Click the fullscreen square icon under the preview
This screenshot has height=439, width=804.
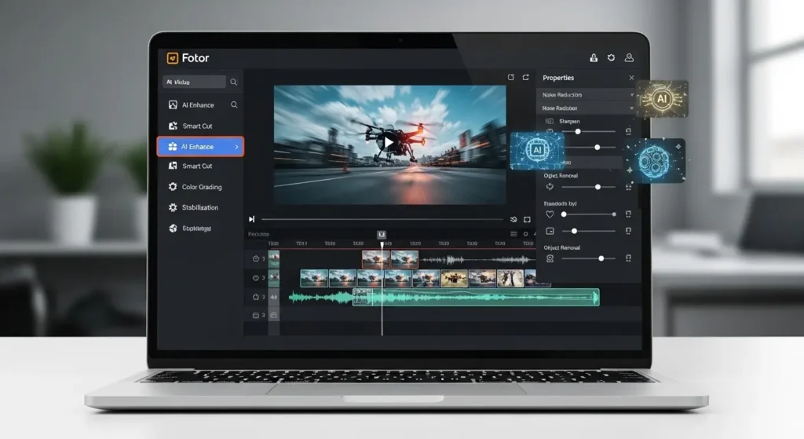pyautogui.click(x=527, y=220)
